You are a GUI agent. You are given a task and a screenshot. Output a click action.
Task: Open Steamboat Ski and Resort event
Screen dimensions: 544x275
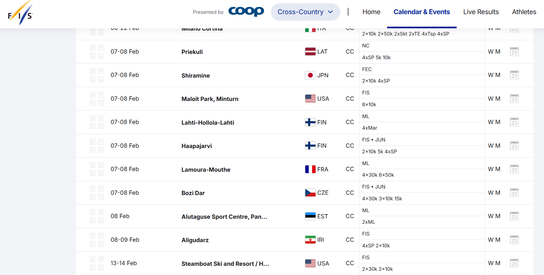(225, 264)
